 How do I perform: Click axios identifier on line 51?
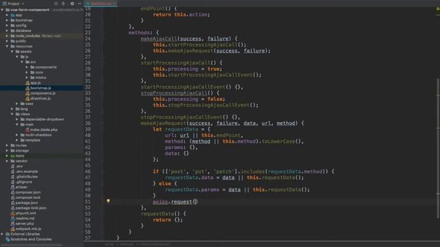coord(160,202)
